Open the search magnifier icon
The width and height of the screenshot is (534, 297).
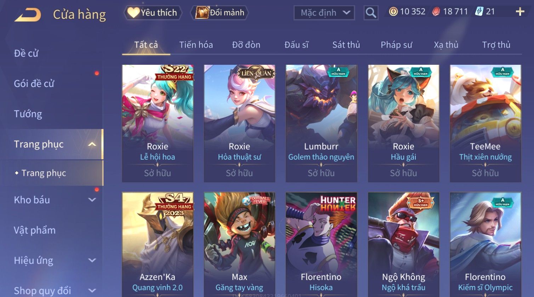(371, 13)
